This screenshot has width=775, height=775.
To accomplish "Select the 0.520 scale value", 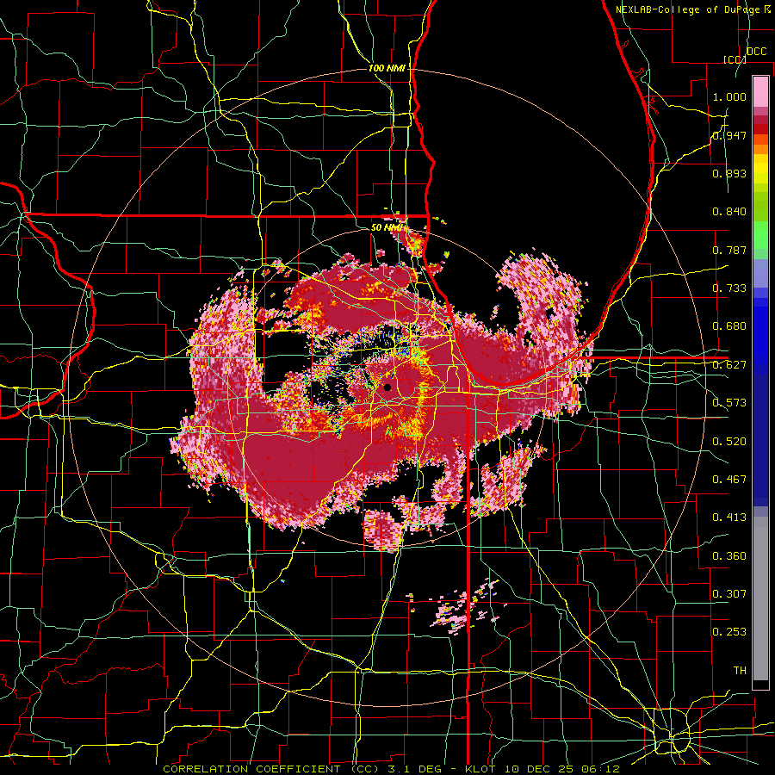I will point(729,442).
